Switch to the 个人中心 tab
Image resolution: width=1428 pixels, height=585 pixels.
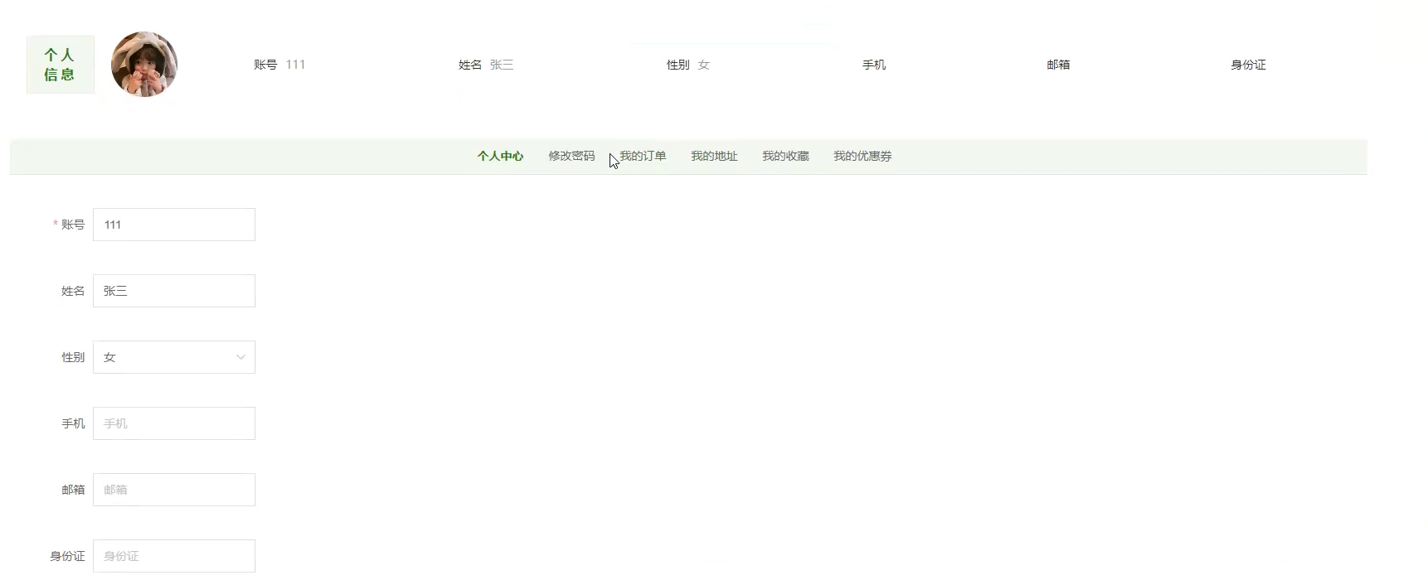click(500, 156)
